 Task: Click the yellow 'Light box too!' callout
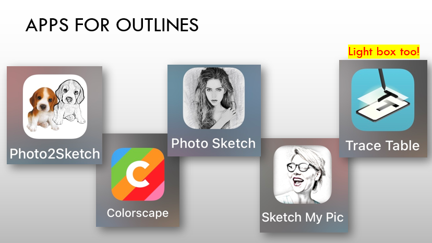pos(384,52)
